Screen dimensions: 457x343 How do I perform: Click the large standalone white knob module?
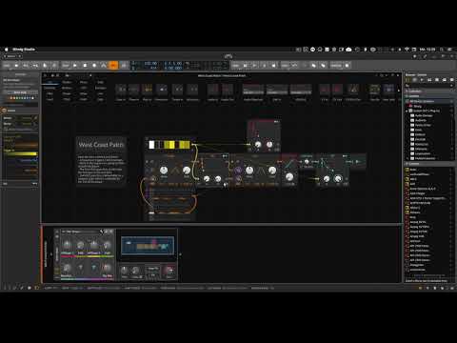[289, 176]
